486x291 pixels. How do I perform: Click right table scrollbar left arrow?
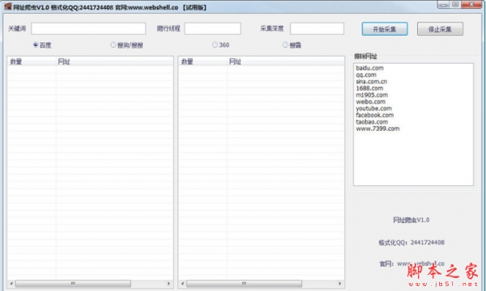point(182,283)
